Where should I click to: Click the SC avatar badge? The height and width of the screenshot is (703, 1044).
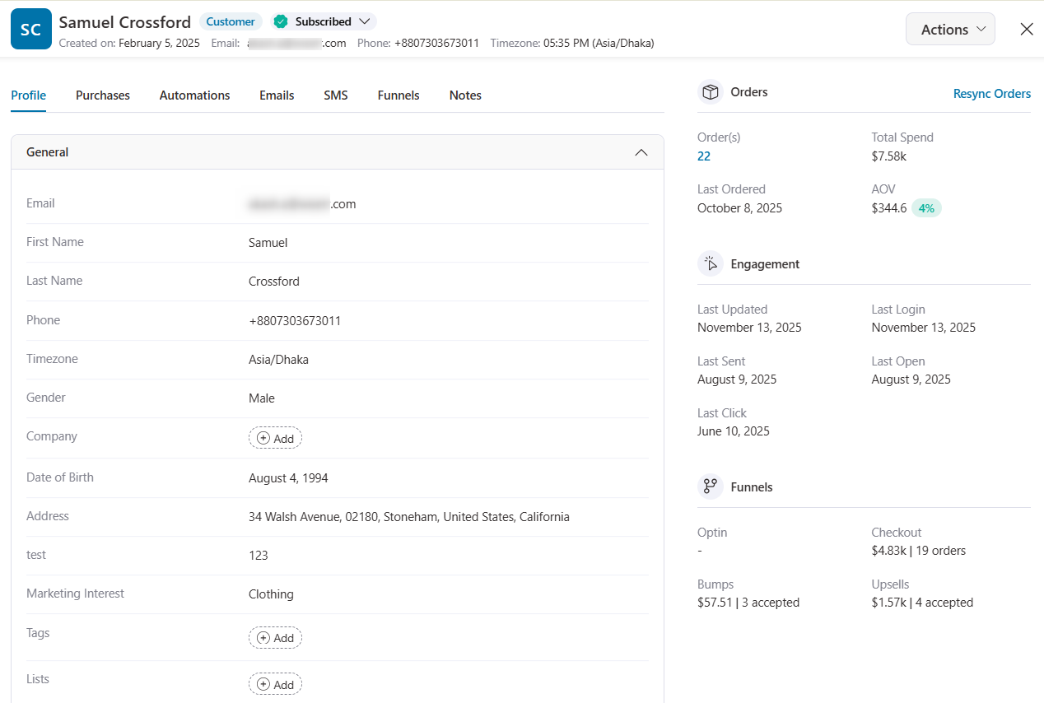point(30,28)
